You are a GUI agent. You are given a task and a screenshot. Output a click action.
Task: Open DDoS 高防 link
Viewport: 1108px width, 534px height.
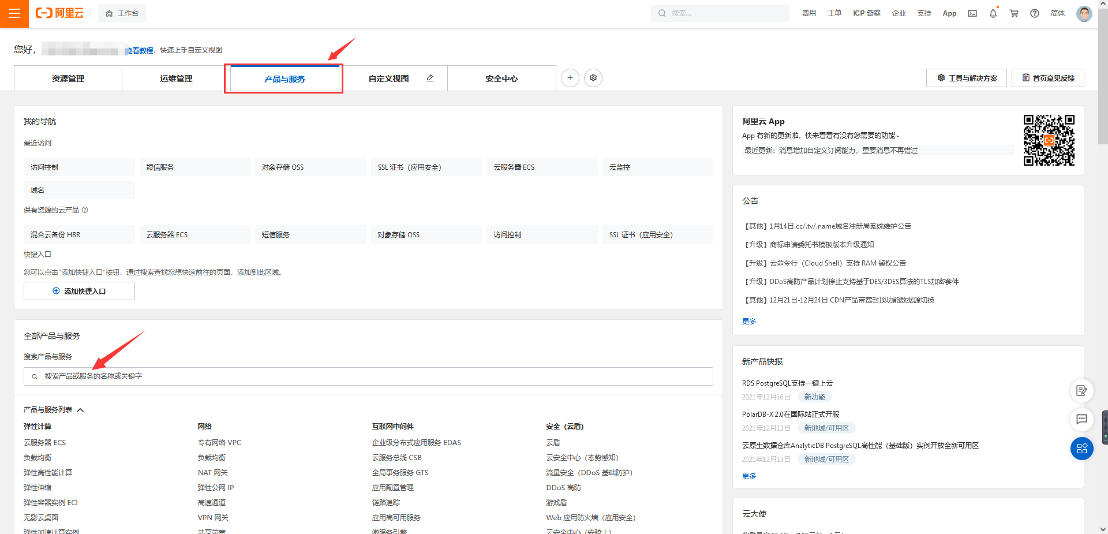coord(564,488)
